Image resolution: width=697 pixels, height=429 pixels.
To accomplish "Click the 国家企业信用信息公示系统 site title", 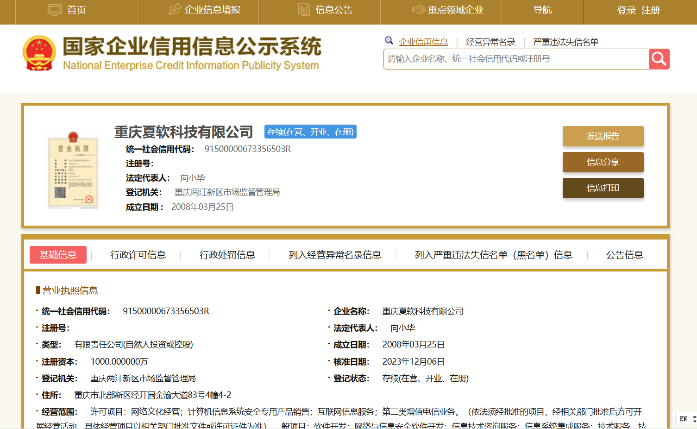I will point(192,47).
